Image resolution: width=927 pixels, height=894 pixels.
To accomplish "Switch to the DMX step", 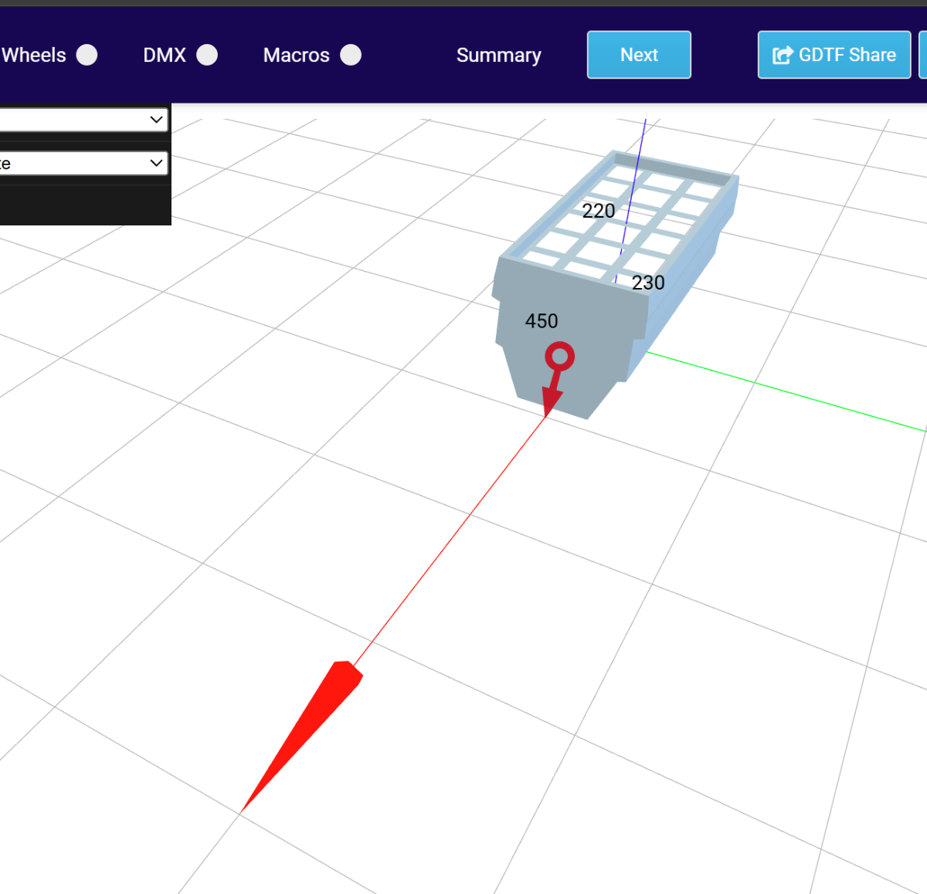I will [165, 55].
